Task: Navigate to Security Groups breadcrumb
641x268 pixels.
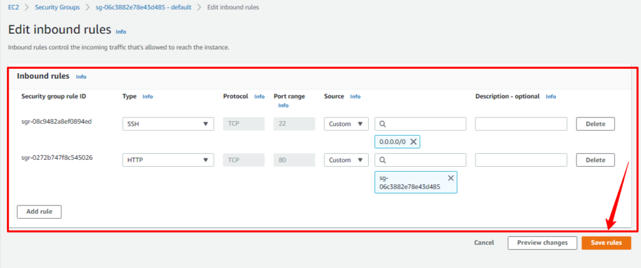Action: (57, 7)
